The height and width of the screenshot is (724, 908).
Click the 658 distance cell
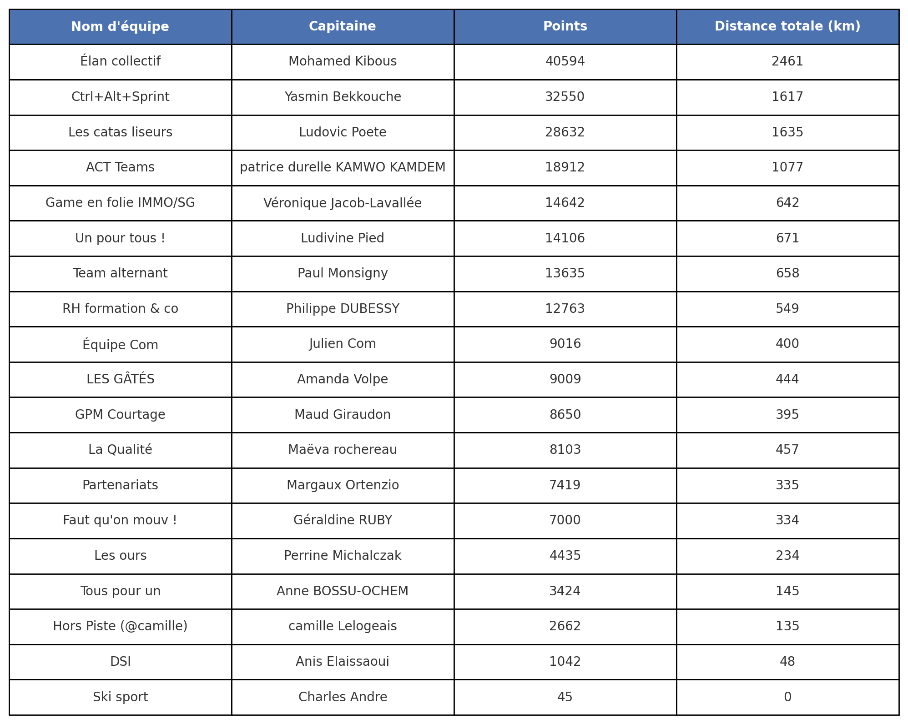[x=787, y=273]
